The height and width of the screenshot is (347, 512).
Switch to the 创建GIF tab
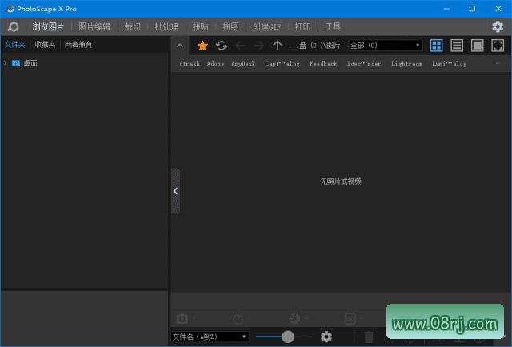click(x=266, y=26)
